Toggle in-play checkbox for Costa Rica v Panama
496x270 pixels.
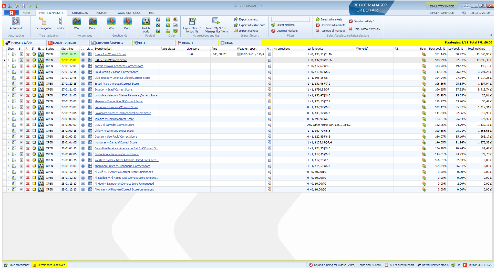click(x=34, y=154)
